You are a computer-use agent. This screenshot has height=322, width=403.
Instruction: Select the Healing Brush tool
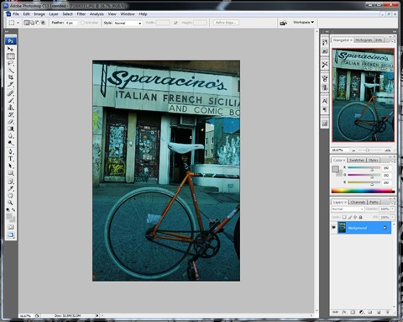11,93
